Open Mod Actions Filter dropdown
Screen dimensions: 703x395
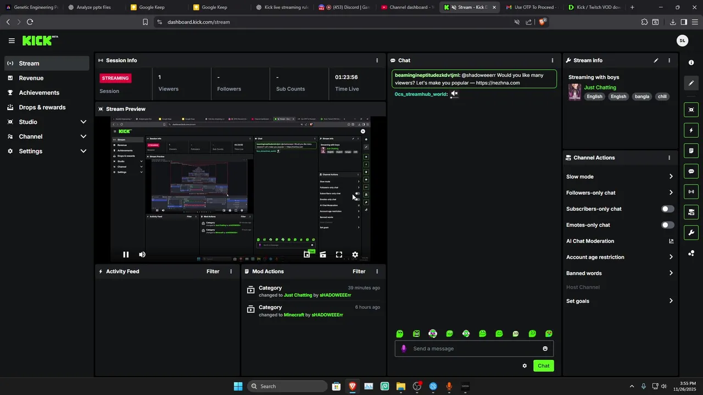click(x=359, y=272)
